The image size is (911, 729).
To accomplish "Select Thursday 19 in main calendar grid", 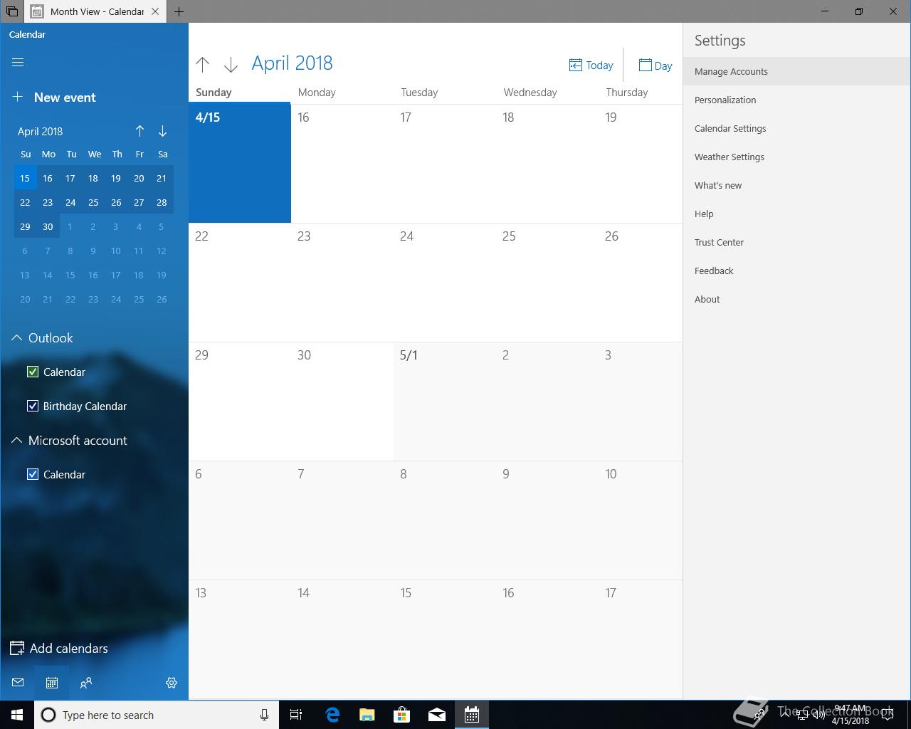I will tap(641, 164).
